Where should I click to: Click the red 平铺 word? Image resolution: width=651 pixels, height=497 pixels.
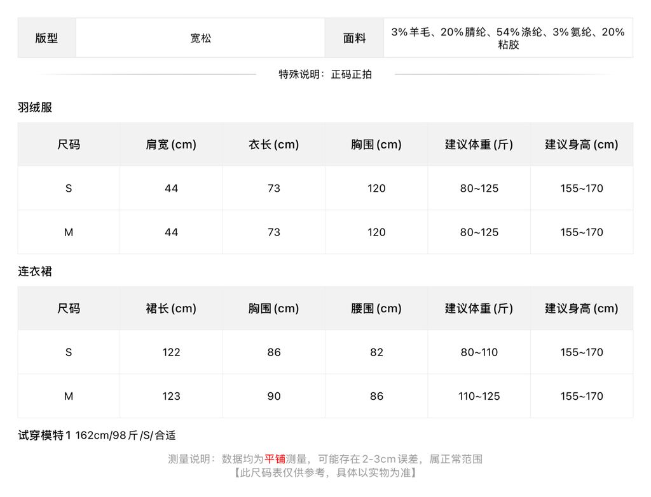[x=275, y=459]
